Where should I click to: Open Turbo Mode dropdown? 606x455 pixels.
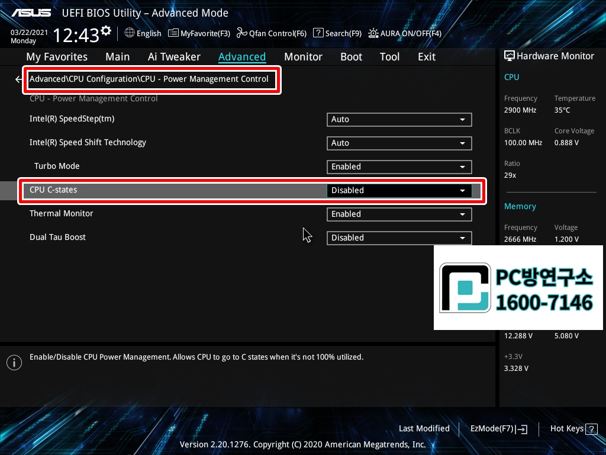399,166
